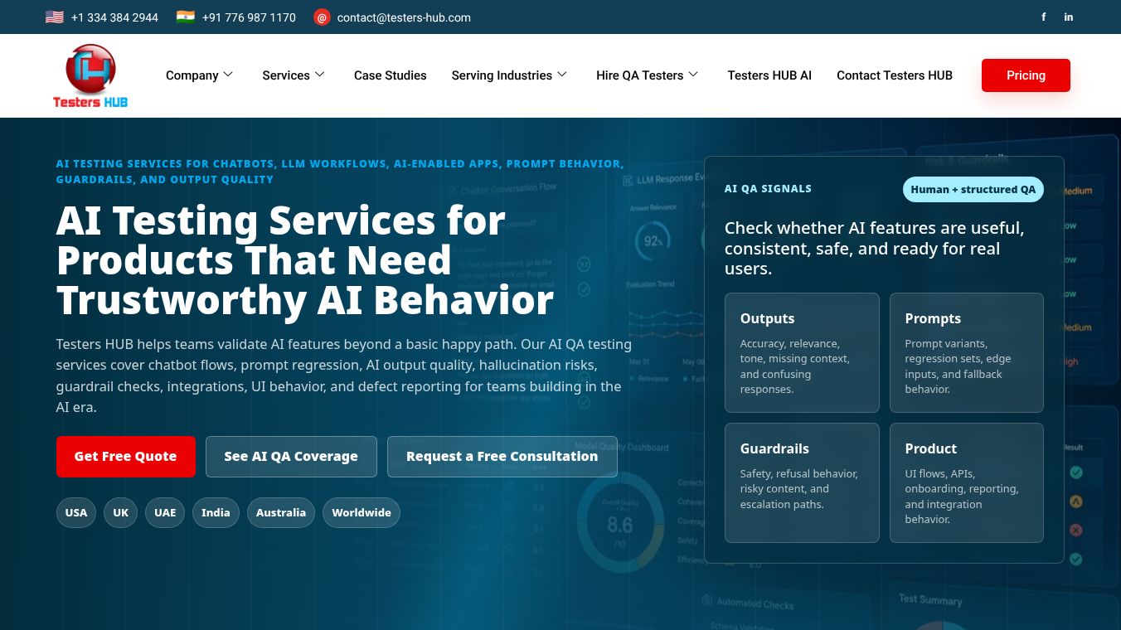
Task: Select the Australia region pill
Action: (x=281, y=512)
